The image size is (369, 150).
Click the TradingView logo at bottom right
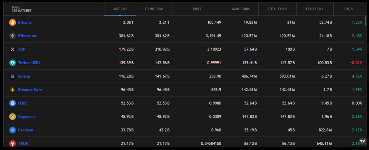362,141
